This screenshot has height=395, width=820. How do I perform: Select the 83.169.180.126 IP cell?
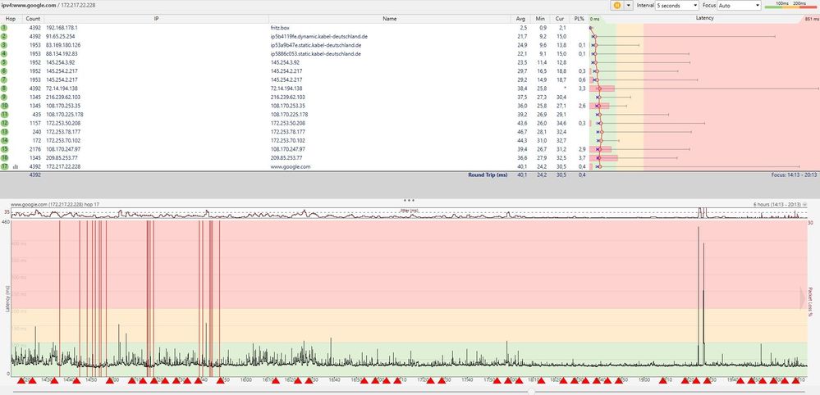(x=63, y=45)
